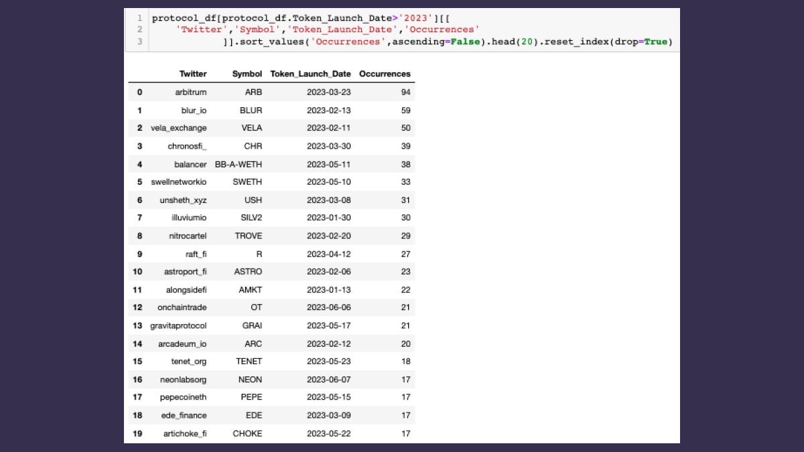The height and width of the screenshot is (452, 804).
Task: Select the USH symbol cell
Action: pos(253,200)
